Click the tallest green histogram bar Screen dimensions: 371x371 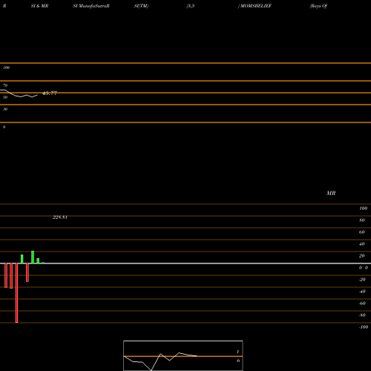point(33,257)
